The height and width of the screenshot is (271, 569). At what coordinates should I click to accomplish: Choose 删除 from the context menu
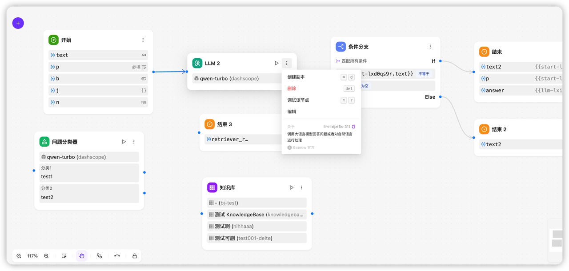(321, 88)
